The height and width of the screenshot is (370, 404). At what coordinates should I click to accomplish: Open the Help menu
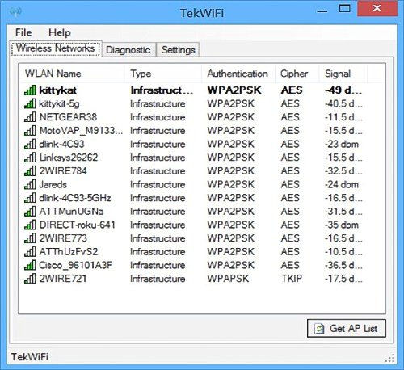click(x=60, y=32)
